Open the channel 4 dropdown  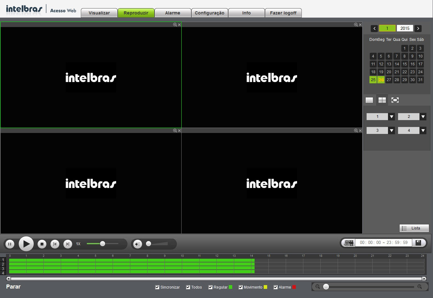click(x=423, y=130)
